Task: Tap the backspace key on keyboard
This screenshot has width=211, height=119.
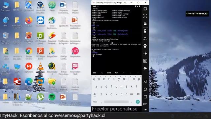Action: pyautogui.click(x=138, y=94)
